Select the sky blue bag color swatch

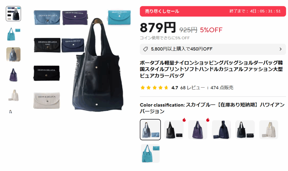click(x=150, y=130)
